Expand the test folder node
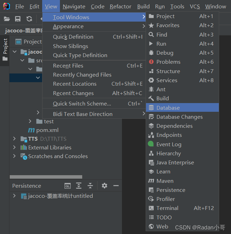Viewport: 231px width, 234px height. click(x=30, y=121)
